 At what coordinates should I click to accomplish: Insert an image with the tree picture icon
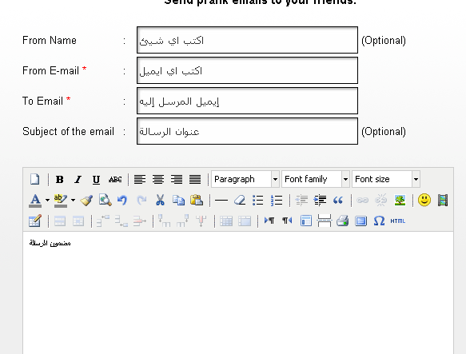400,200
